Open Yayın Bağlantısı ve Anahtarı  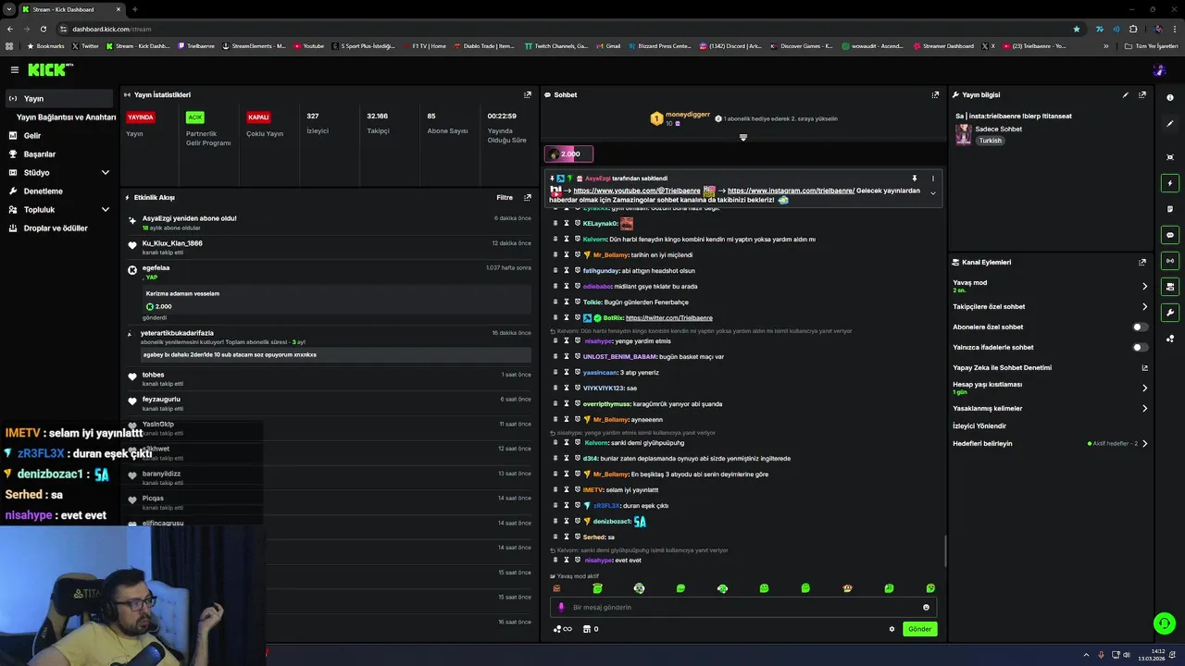click(66, 117)
